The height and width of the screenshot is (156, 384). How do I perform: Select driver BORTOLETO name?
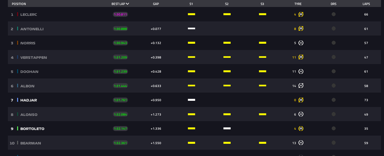click(x=32, y=129)
